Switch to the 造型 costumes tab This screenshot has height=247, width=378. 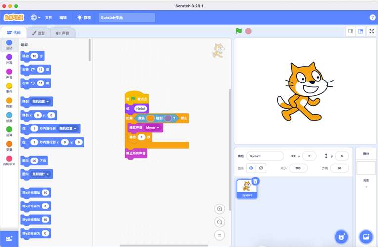click(39, 33)
